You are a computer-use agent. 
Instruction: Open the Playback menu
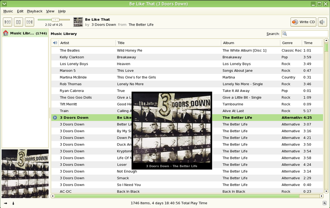click(34, 11)
